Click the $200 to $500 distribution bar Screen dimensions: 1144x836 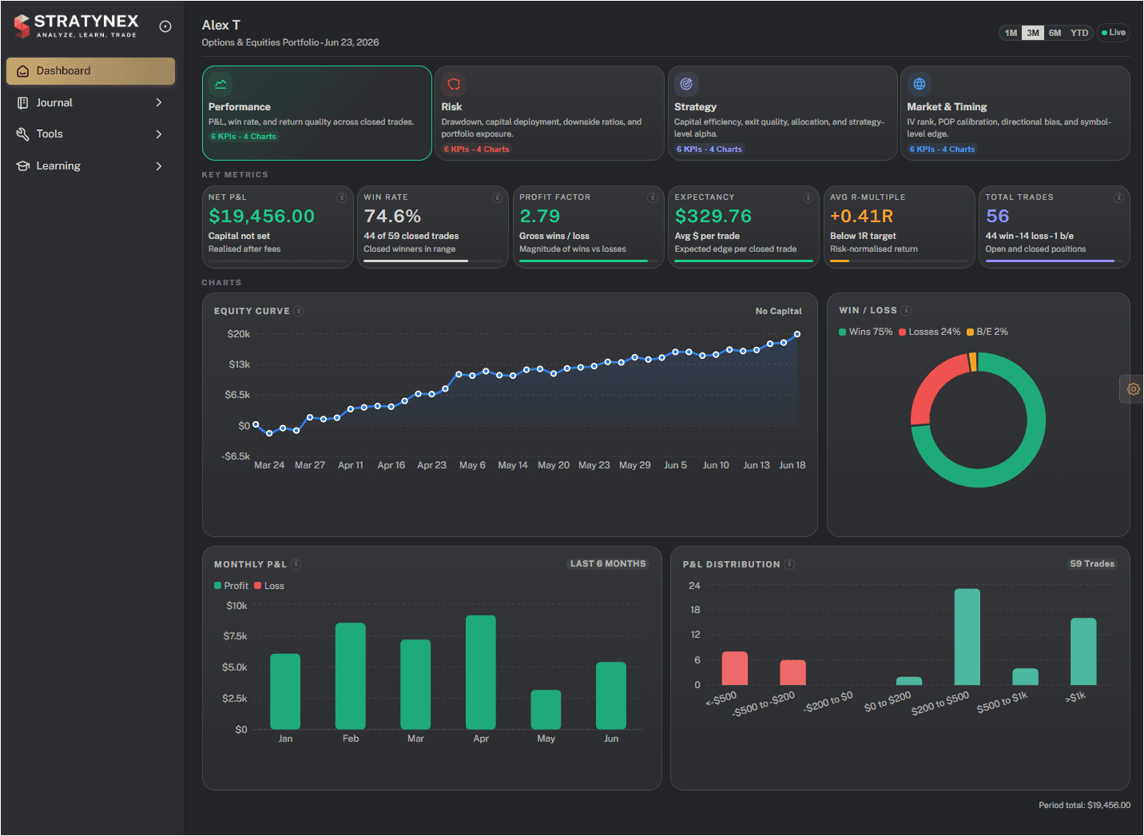tap(967, 637)
